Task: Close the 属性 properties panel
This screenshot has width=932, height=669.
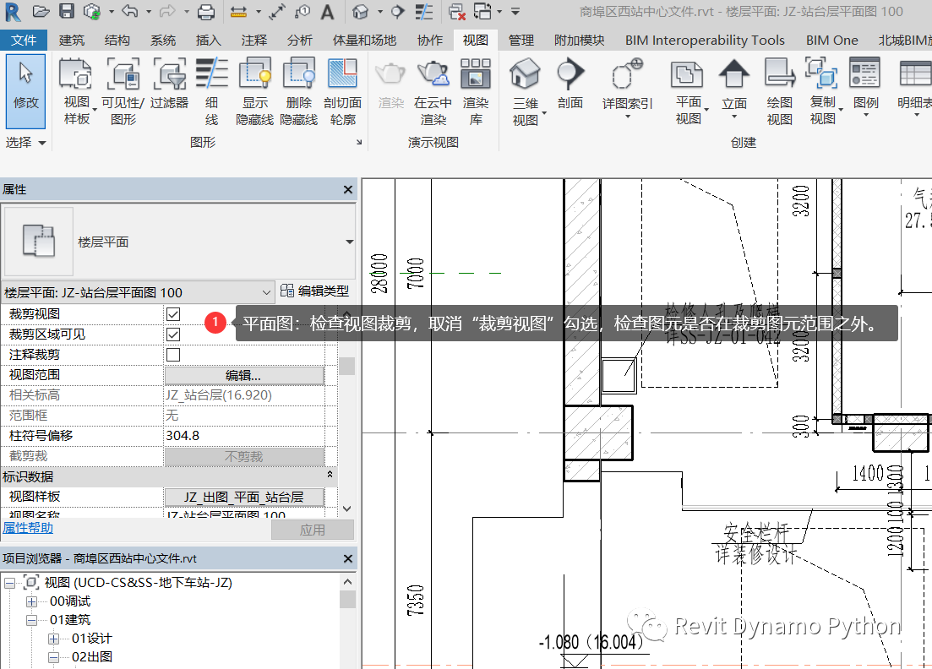Action: pos(348,189)
